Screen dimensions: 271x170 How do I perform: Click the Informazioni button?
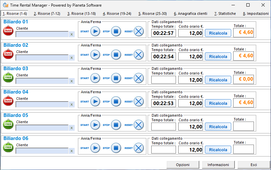(x=218, y=165)
